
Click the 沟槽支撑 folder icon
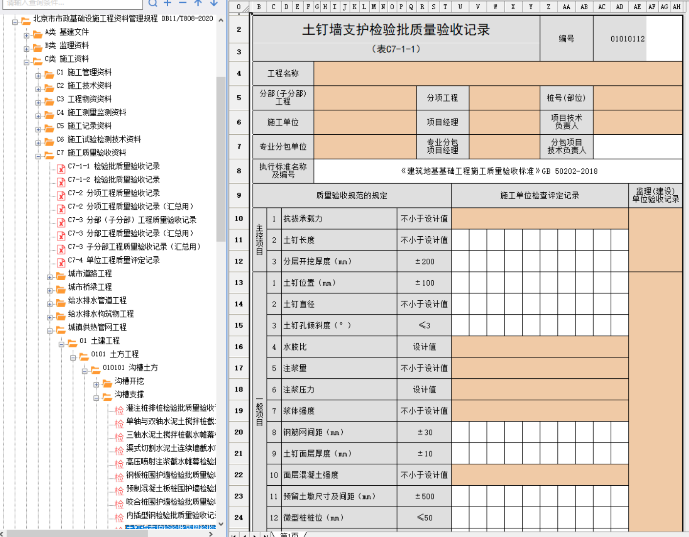(107, 397)
